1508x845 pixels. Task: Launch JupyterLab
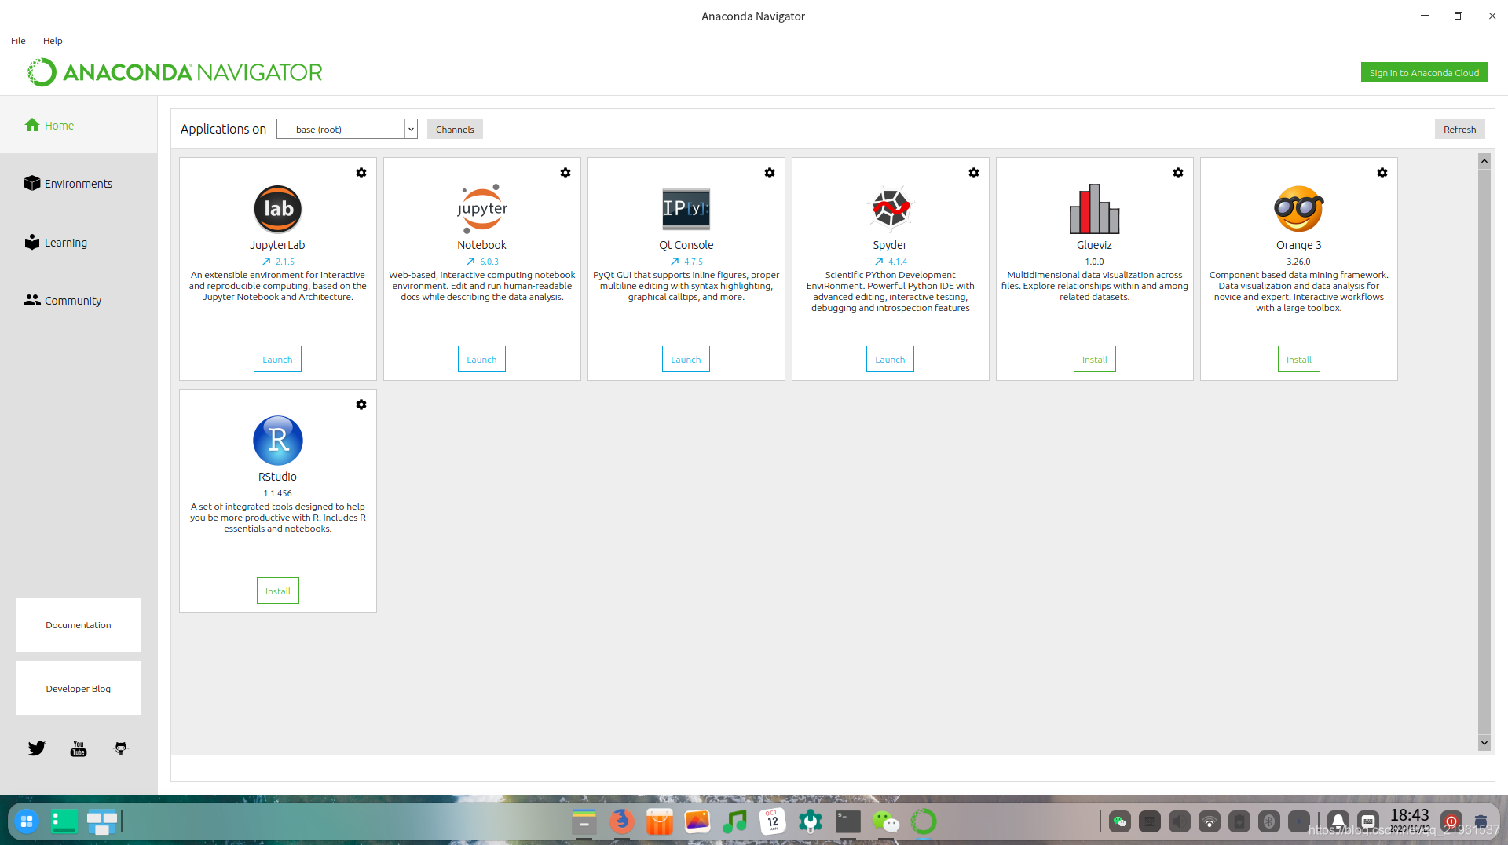coord(277,359)
